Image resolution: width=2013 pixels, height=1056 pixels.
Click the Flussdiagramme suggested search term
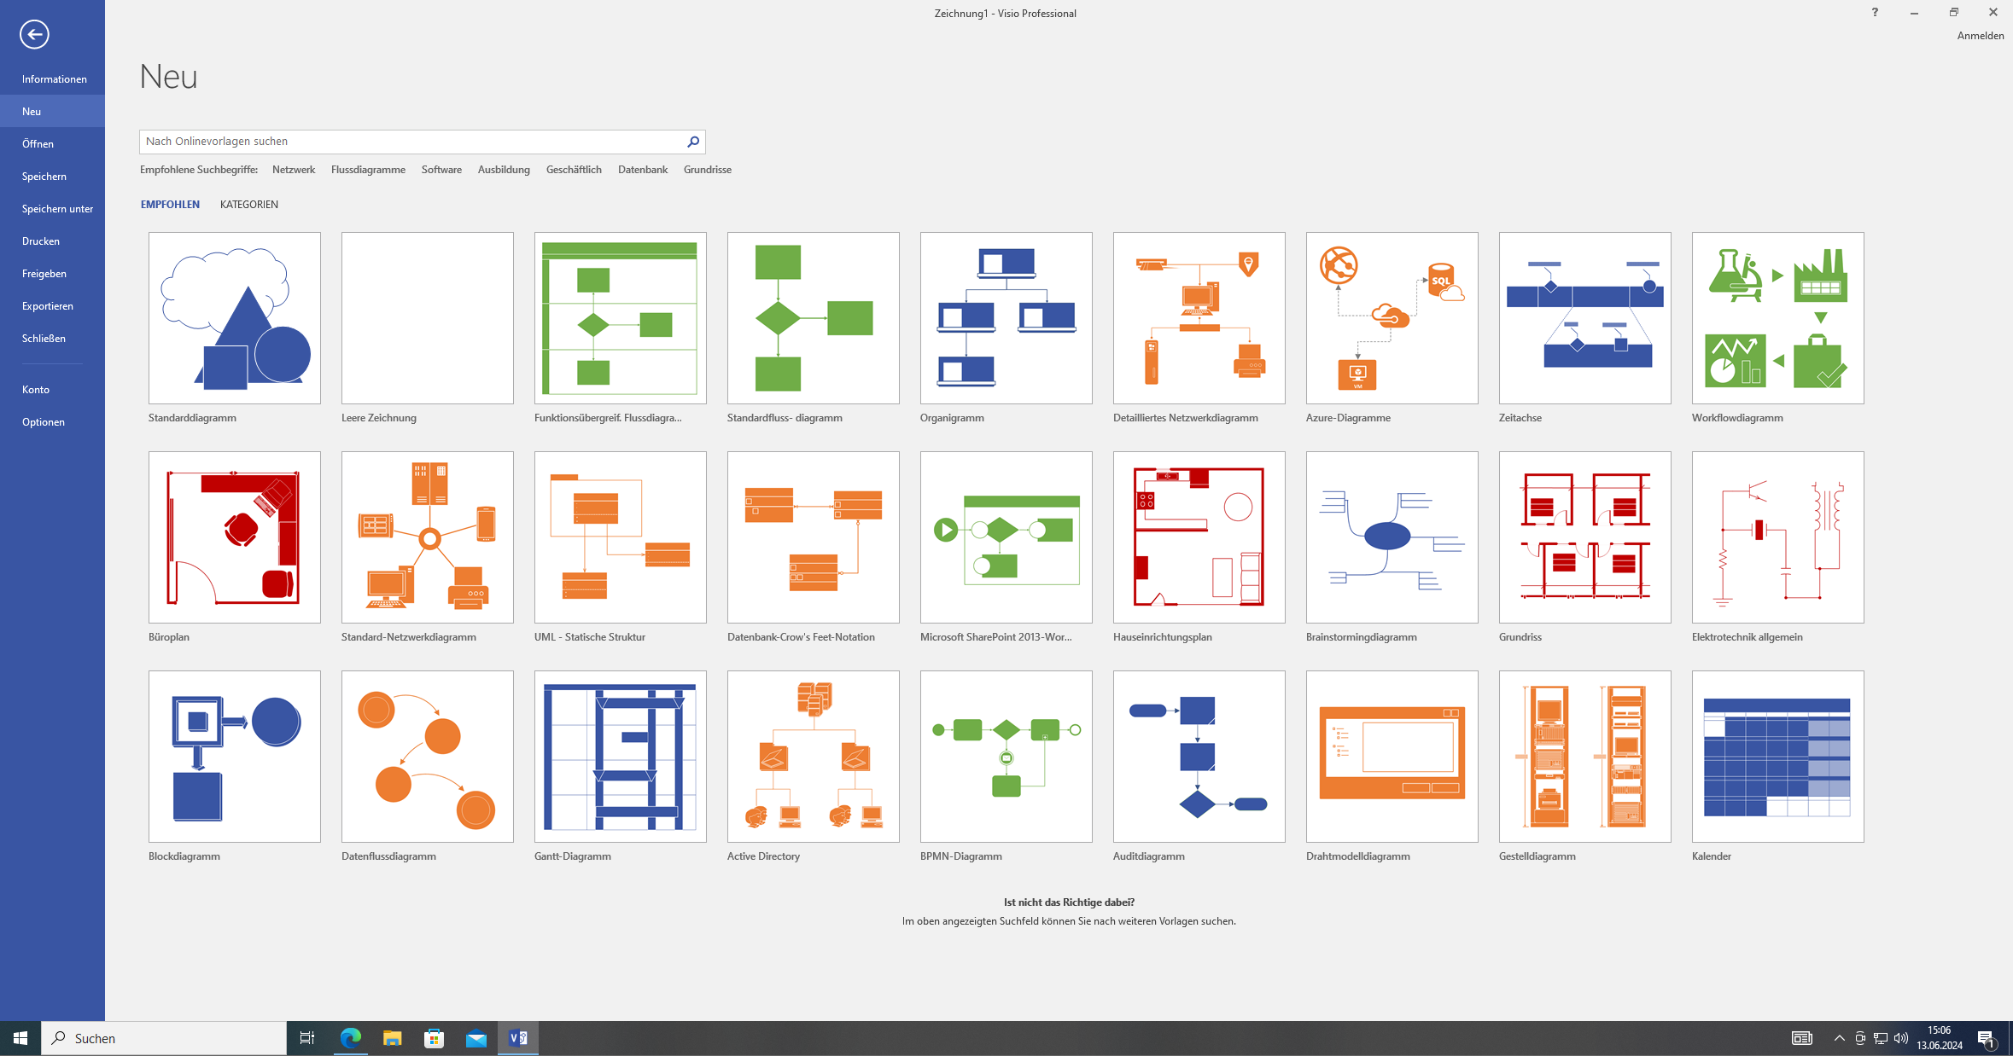coord(368,170)
